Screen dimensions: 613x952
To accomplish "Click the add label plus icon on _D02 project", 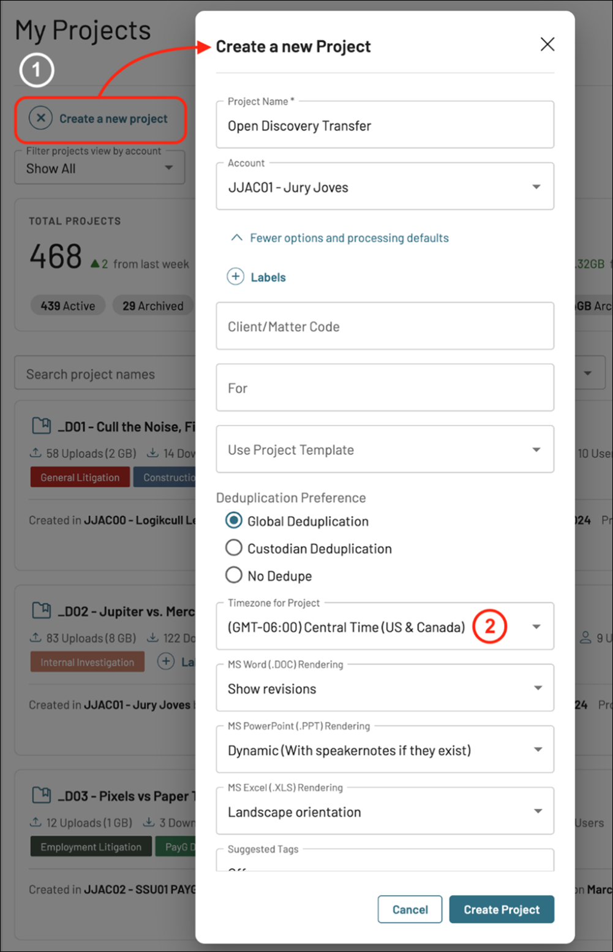I will tap(166, 662).
